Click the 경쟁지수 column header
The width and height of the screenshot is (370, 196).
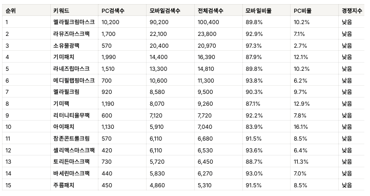coord(352,11)
